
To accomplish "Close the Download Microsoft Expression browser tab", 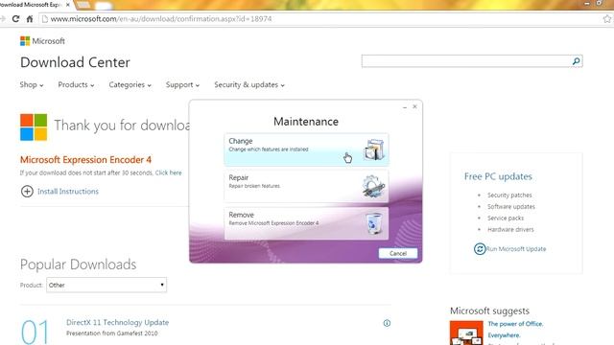I will 68,5.
